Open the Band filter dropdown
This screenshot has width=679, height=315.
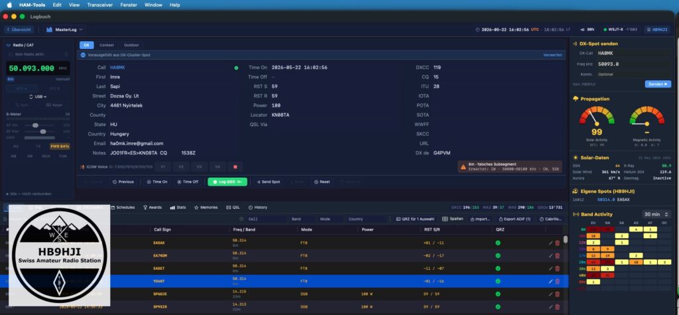pos(300,220)
